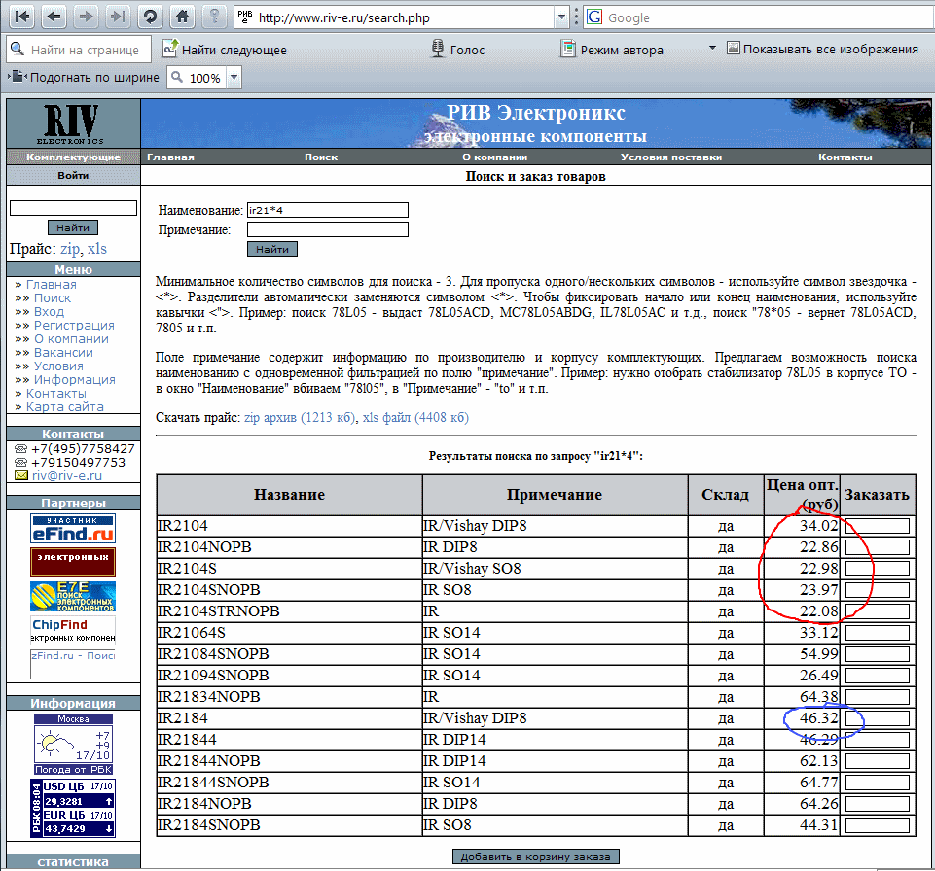Open the Условия поставки navigation item
This screenshot has height=871, width=935.
click(x=671, y=157)
